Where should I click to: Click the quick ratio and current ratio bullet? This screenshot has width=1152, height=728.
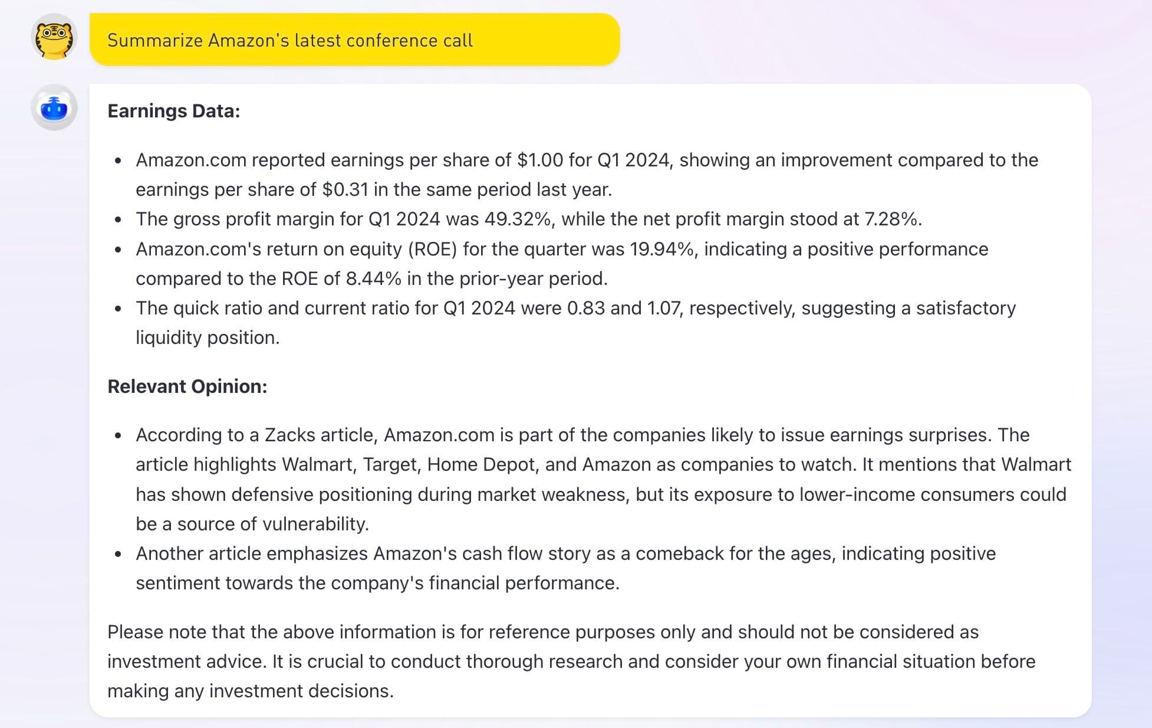pos(575,309)
